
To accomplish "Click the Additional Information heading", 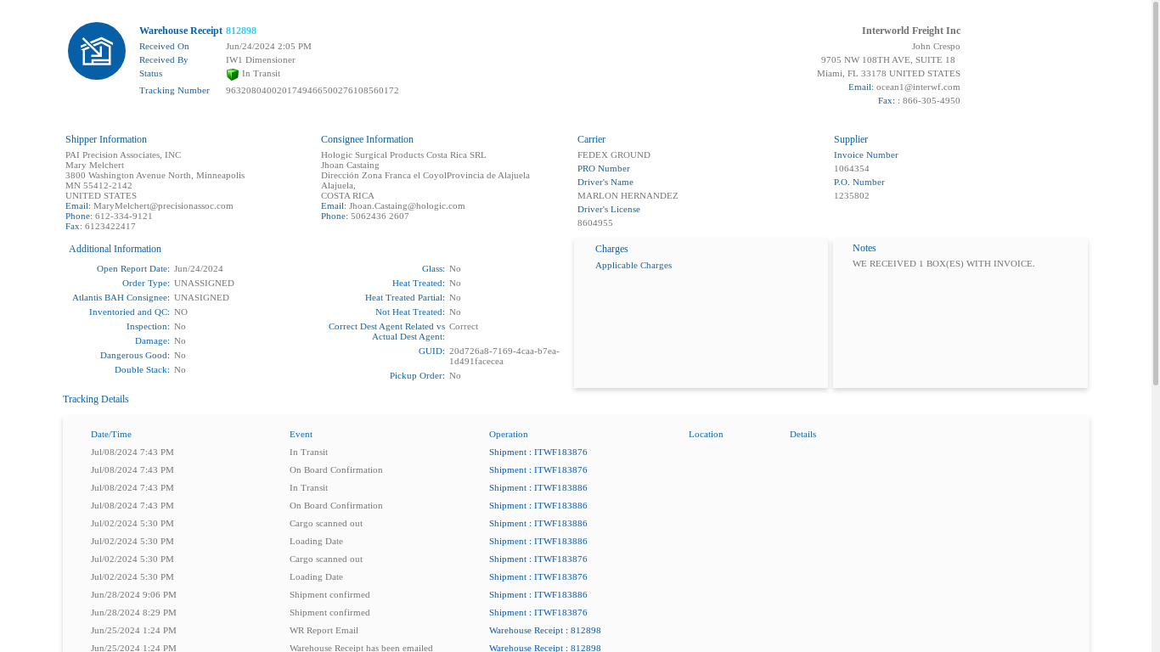I will [115, 249].
